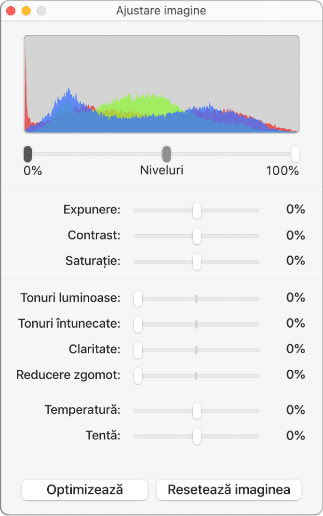Click the Claritate slider handle
323x516 pixels.
click(138, 349)
